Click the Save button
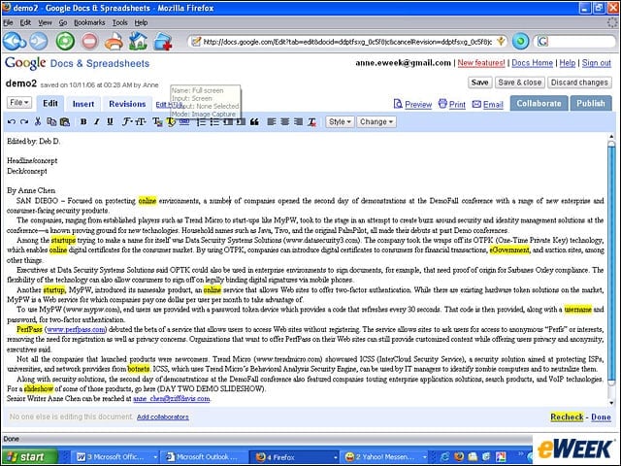Screen dimensions: 621x466 tap(479, 83)
